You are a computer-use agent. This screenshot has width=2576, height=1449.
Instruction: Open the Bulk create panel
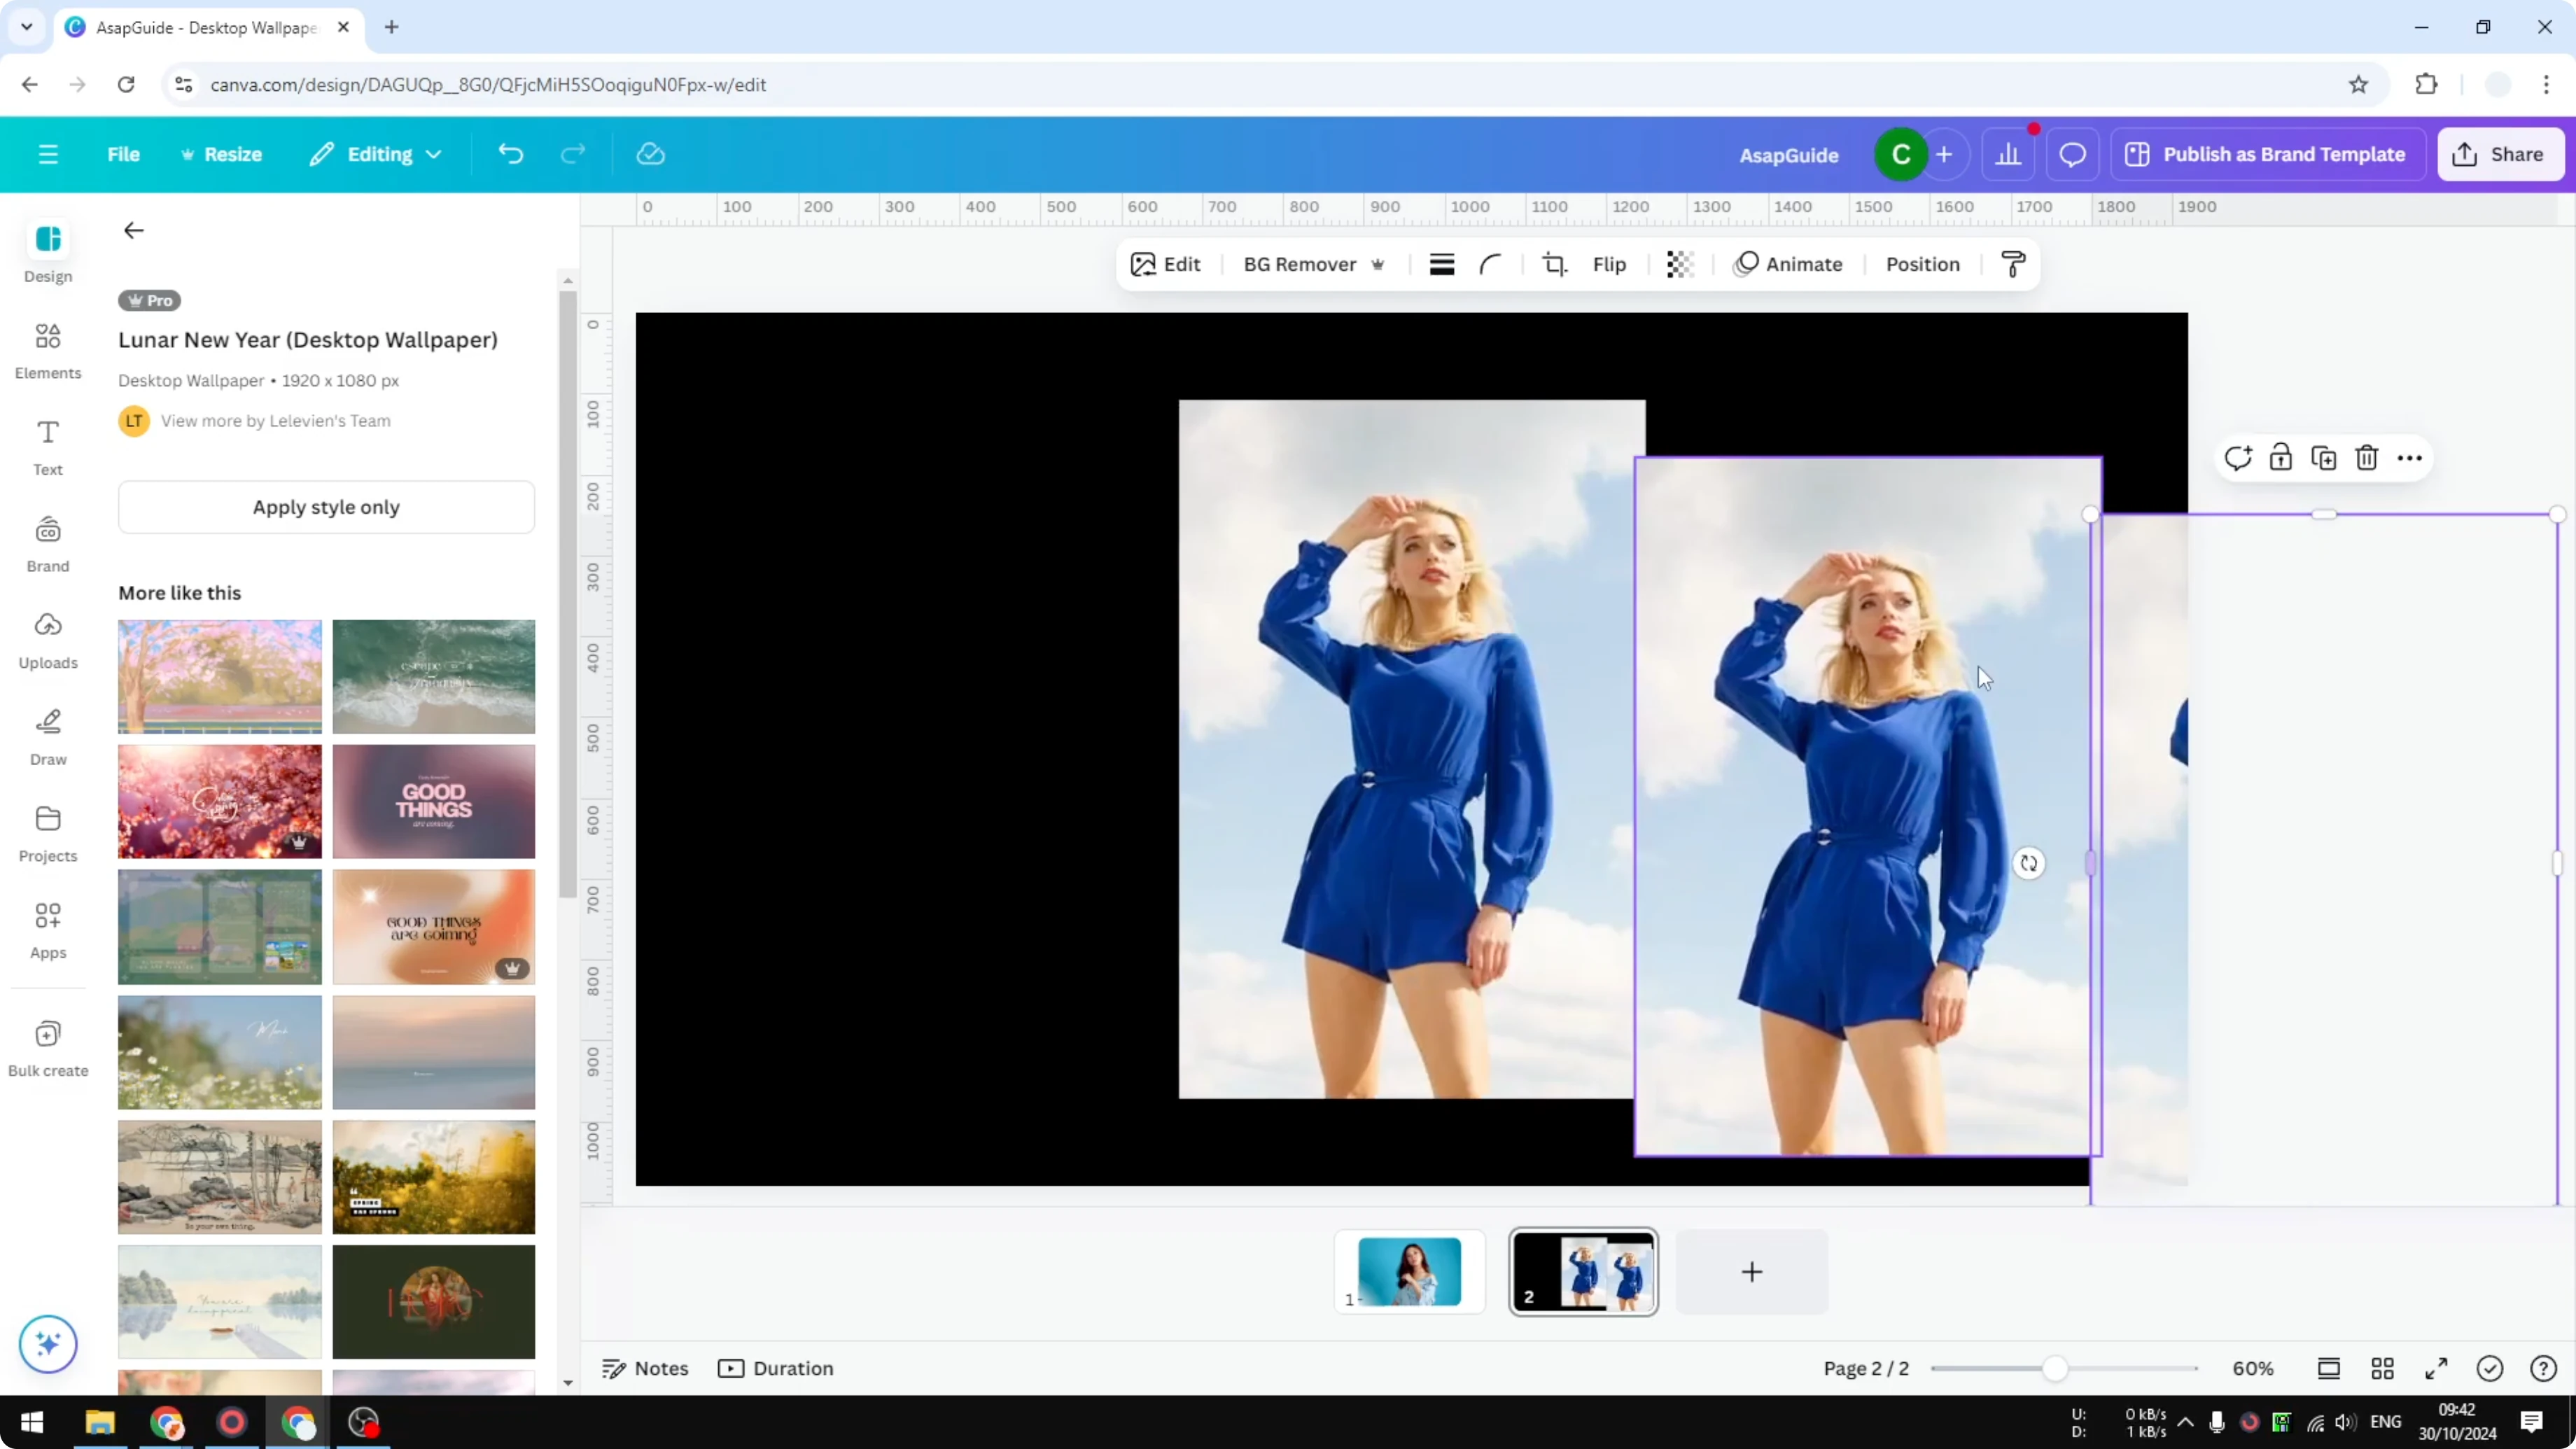[x=47, y=1047]
